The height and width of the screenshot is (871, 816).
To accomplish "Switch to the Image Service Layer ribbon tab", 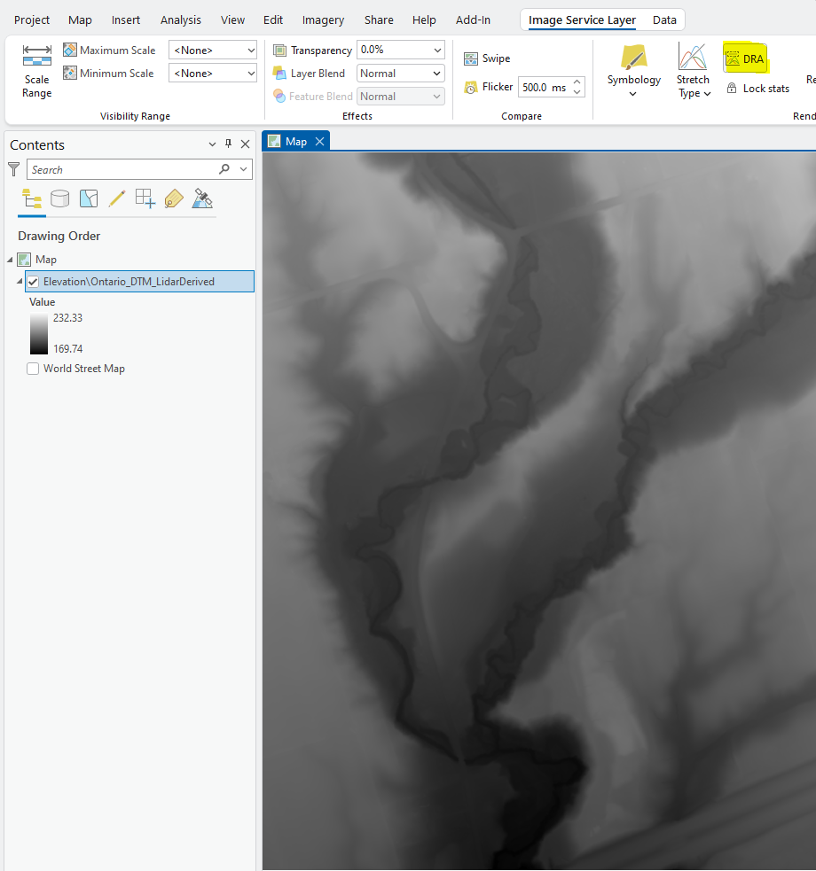I will pyautogui.click(x=581, y=19).
